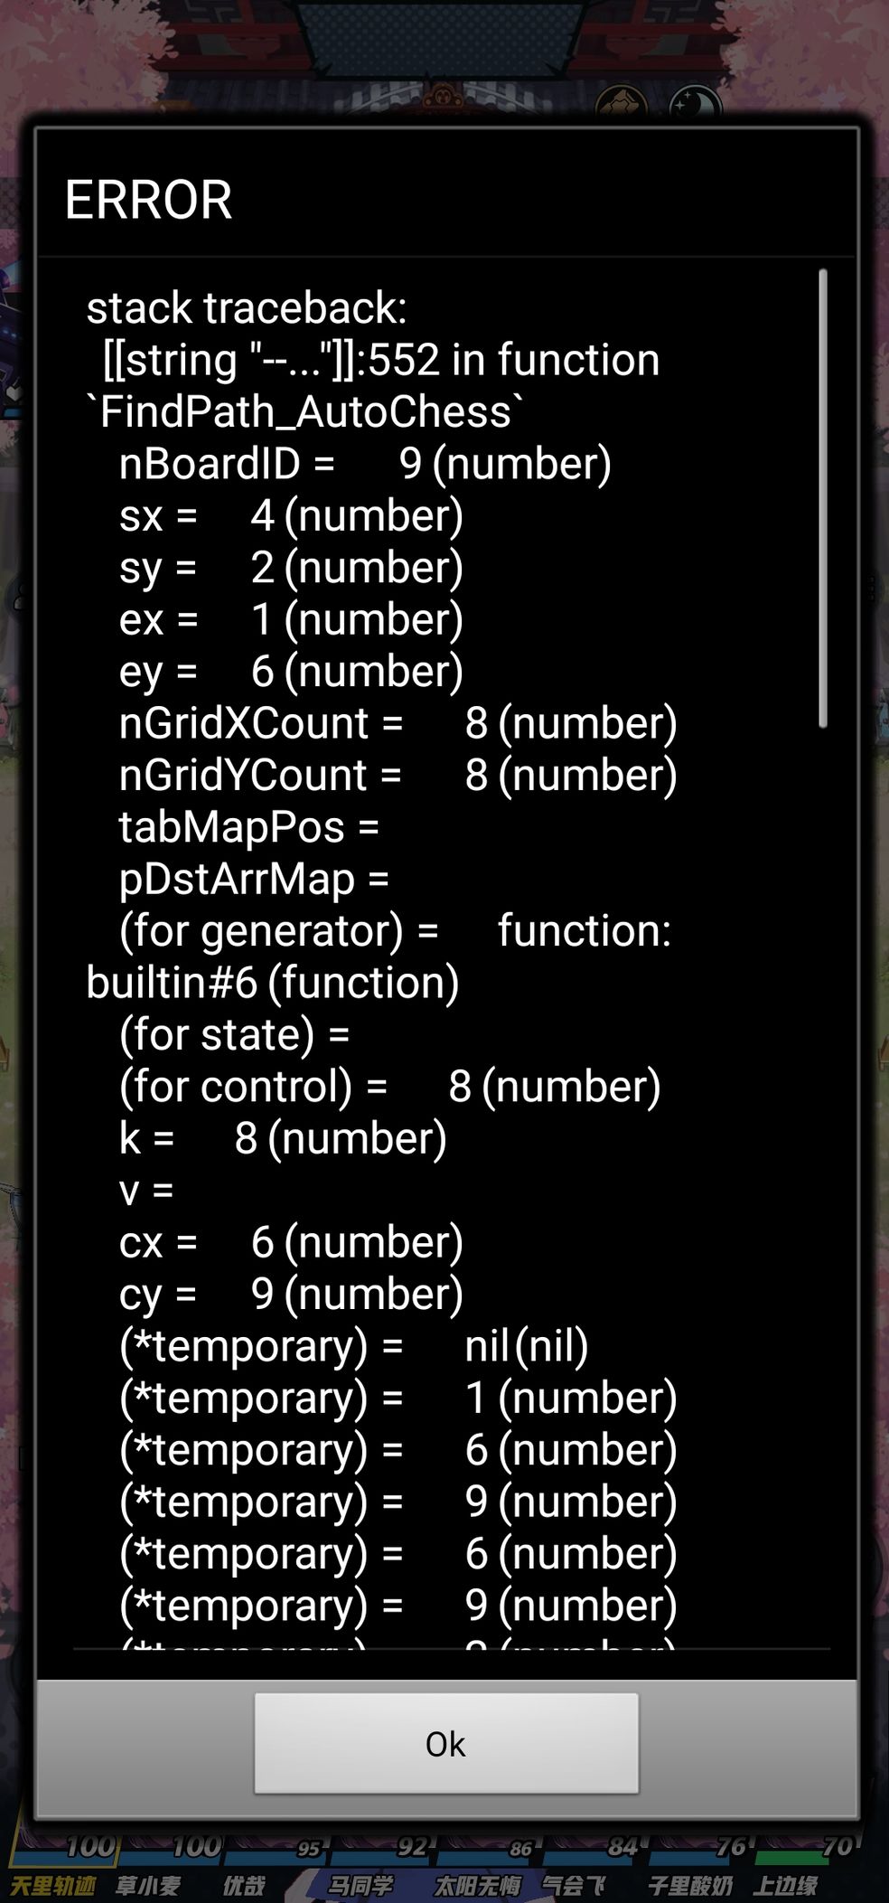
Task: Click the ERROR dialog title
Action: [148, 200]
